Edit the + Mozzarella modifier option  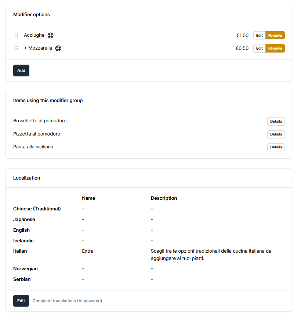pyautogui.click(x=259, y=48)
